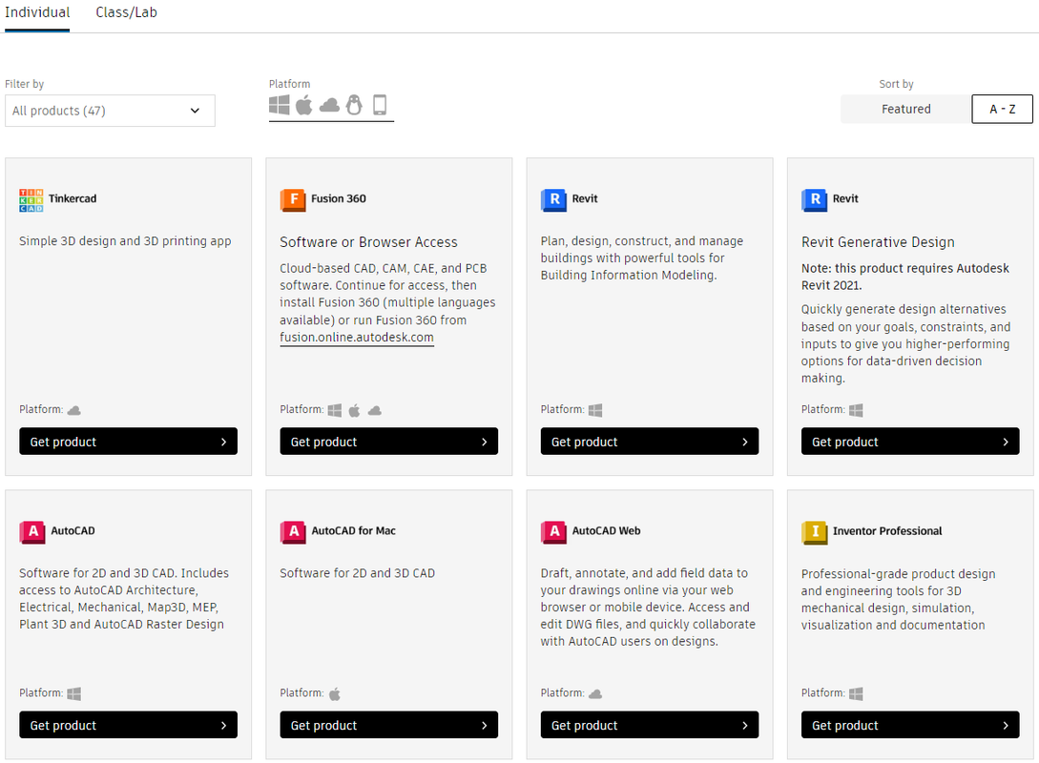Click Tinkercad's cloud platform icon
Image resolution: width=1039 pixels, height=763 pixels.
coord(74,411)
